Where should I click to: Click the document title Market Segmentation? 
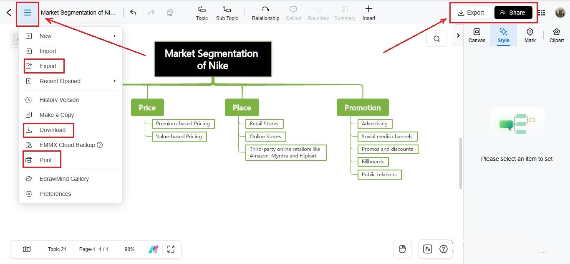[78, 13]
